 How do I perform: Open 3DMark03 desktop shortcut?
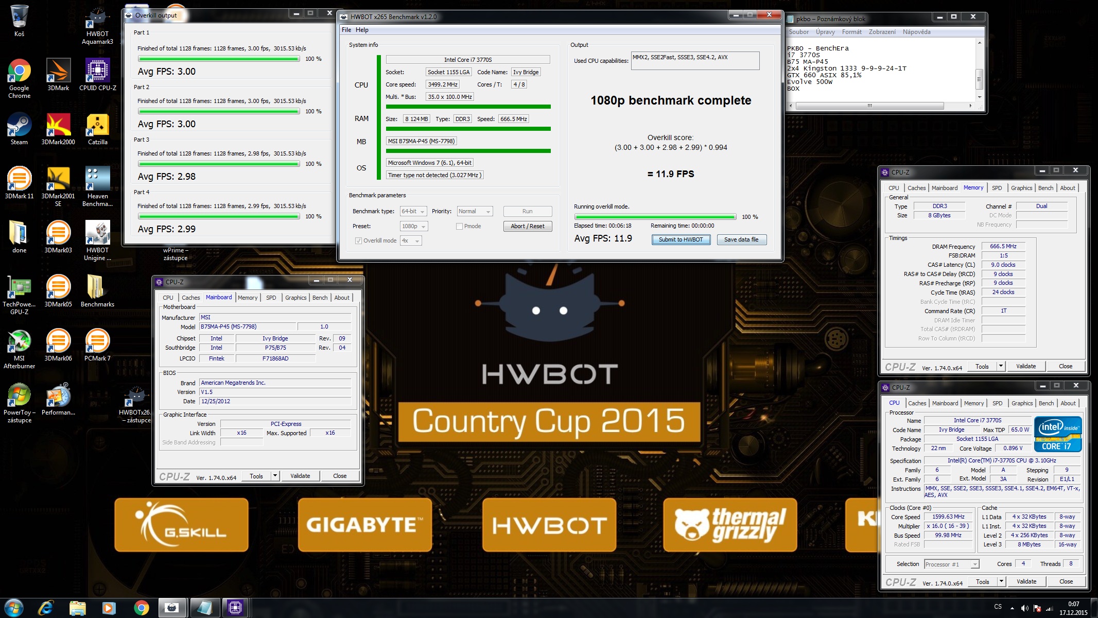pos(58,237)
